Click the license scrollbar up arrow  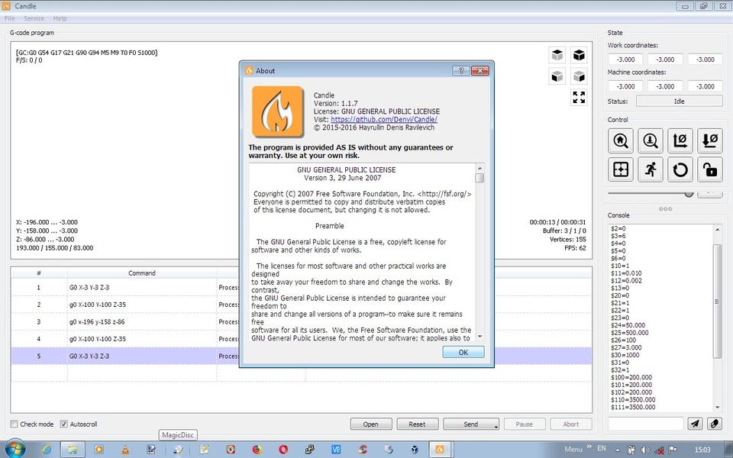coord(480,168)
